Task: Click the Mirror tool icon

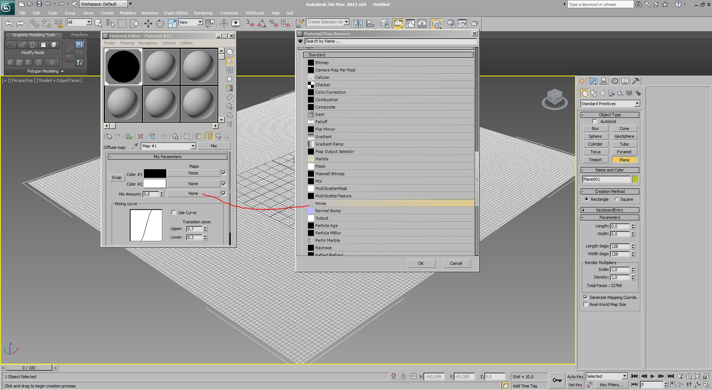Action: [x=358, y=24]
